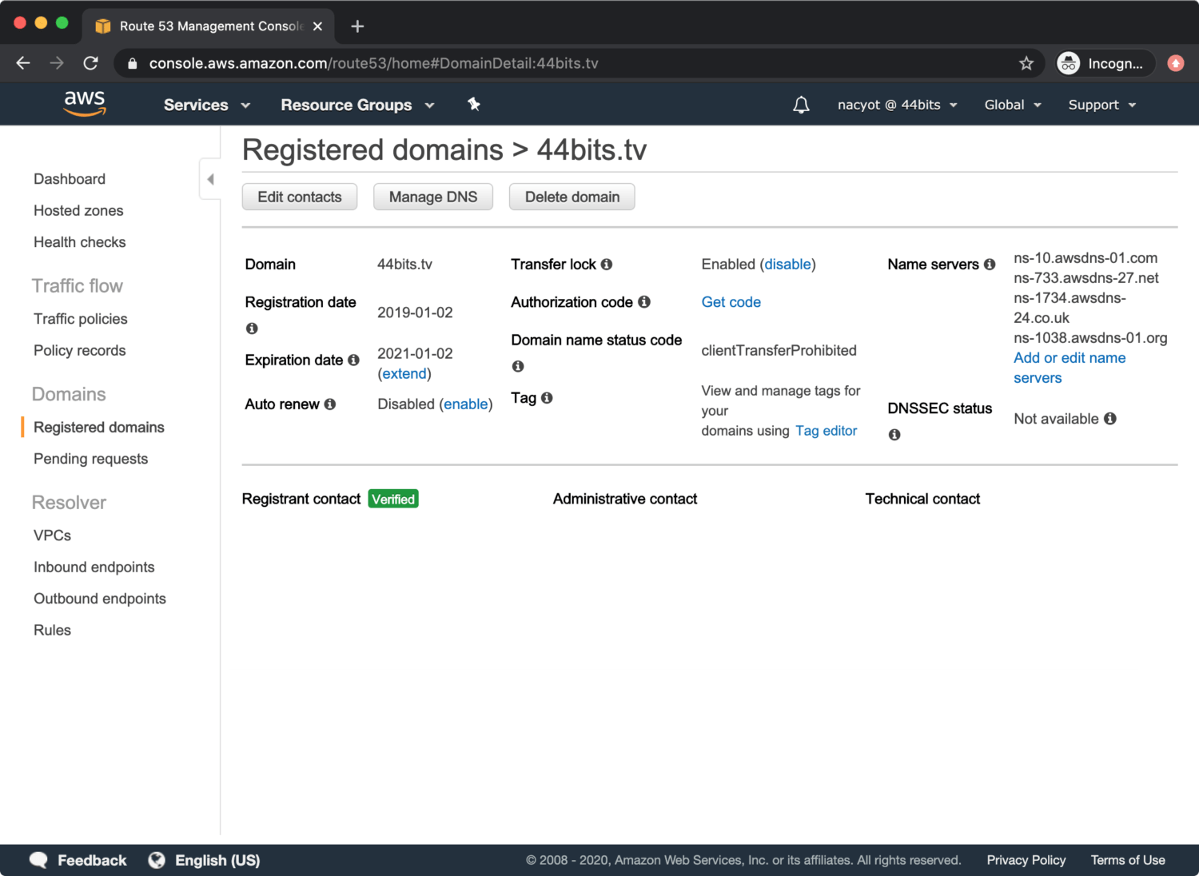The image size is (1199, 876).
Task: Click the browser address bar
Action: coord(560,63)
